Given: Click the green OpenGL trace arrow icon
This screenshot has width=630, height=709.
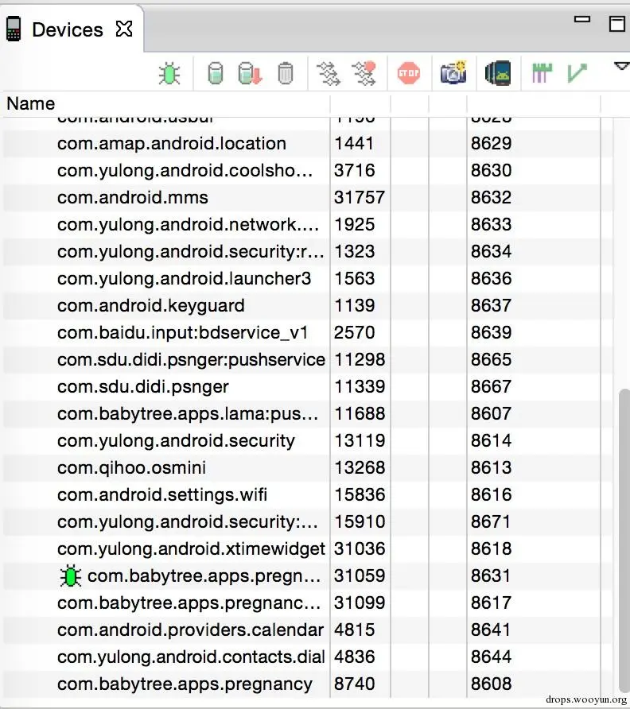Looking at the screenshot, I should pyautogui.click(x=577, y=73).
